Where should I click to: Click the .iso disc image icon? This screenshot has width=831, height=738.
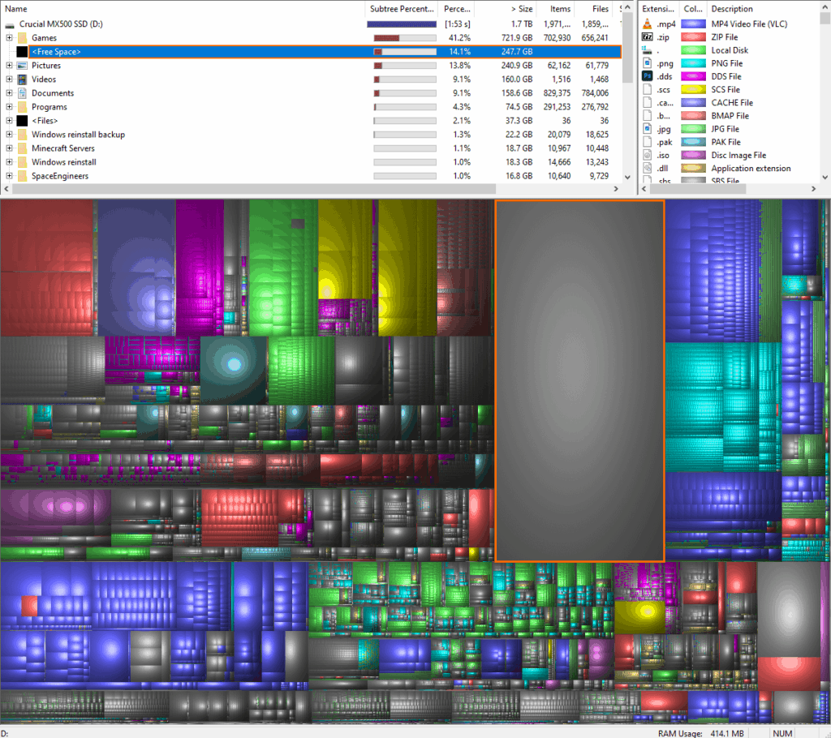point(647,155)
